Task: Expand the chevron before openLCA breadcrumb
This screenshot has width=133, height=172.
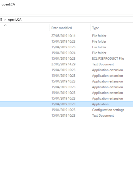Action: [5, 20]
